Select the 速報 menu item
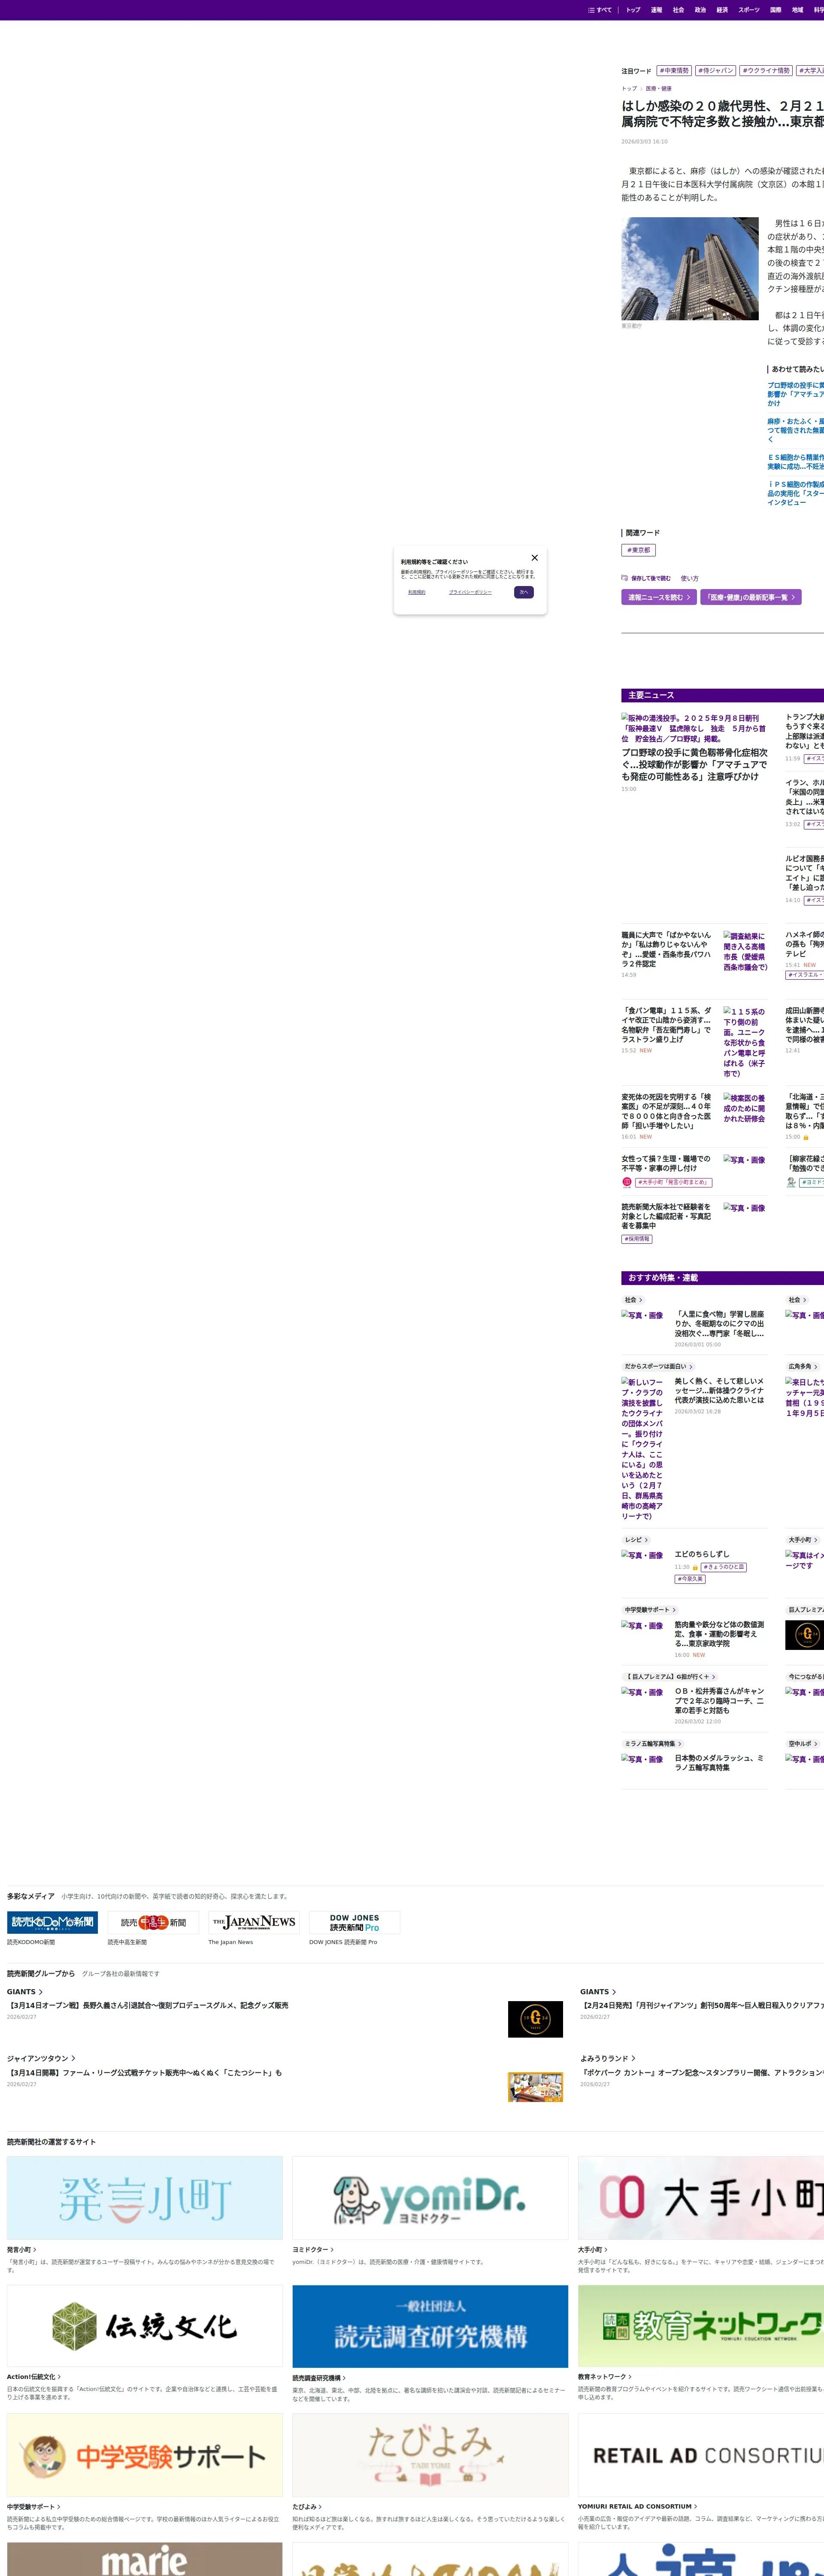This screenshot has width=824, height=2576. tap(656, 10)
